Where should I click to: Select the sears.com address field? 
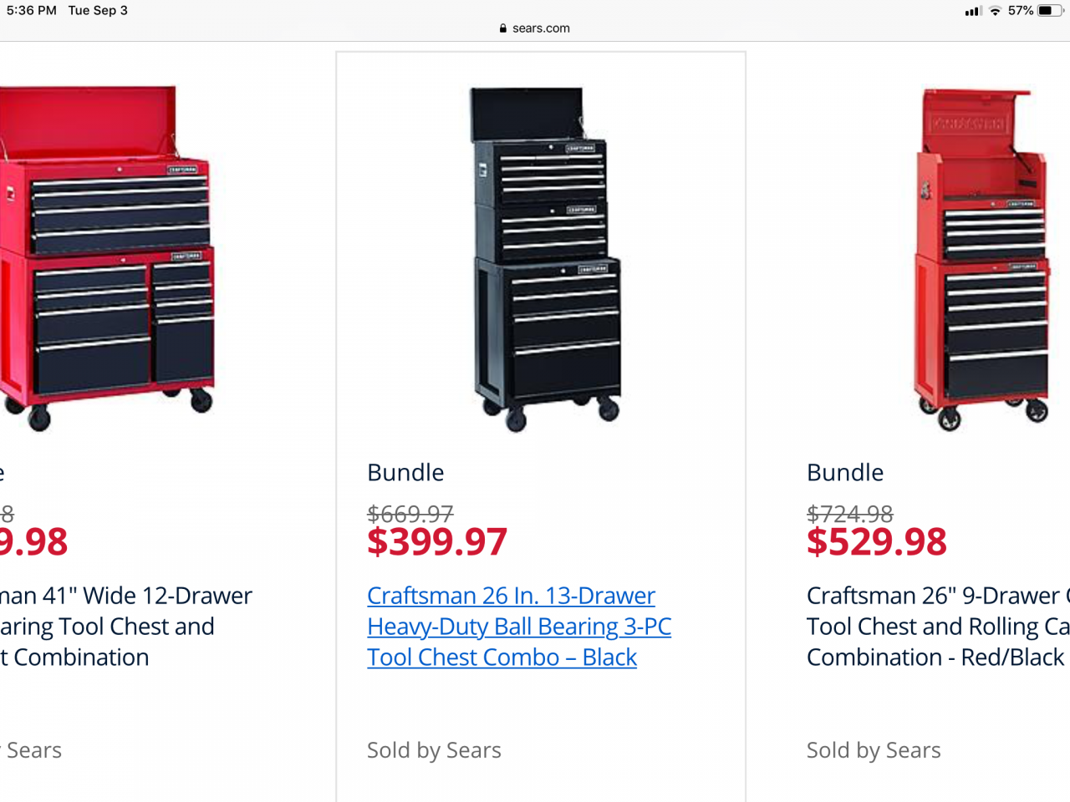tap(540, 28)
